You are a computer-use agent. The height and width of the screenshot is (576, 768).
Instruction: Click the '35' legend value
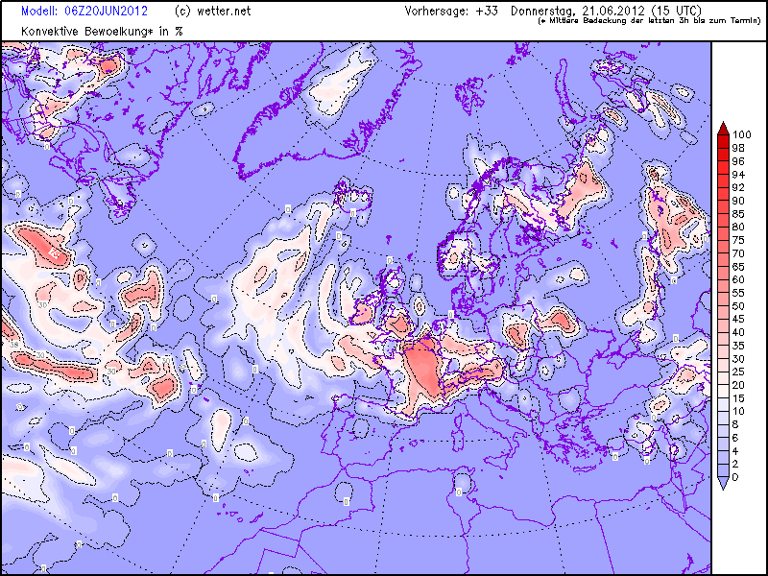coord(738,346)
